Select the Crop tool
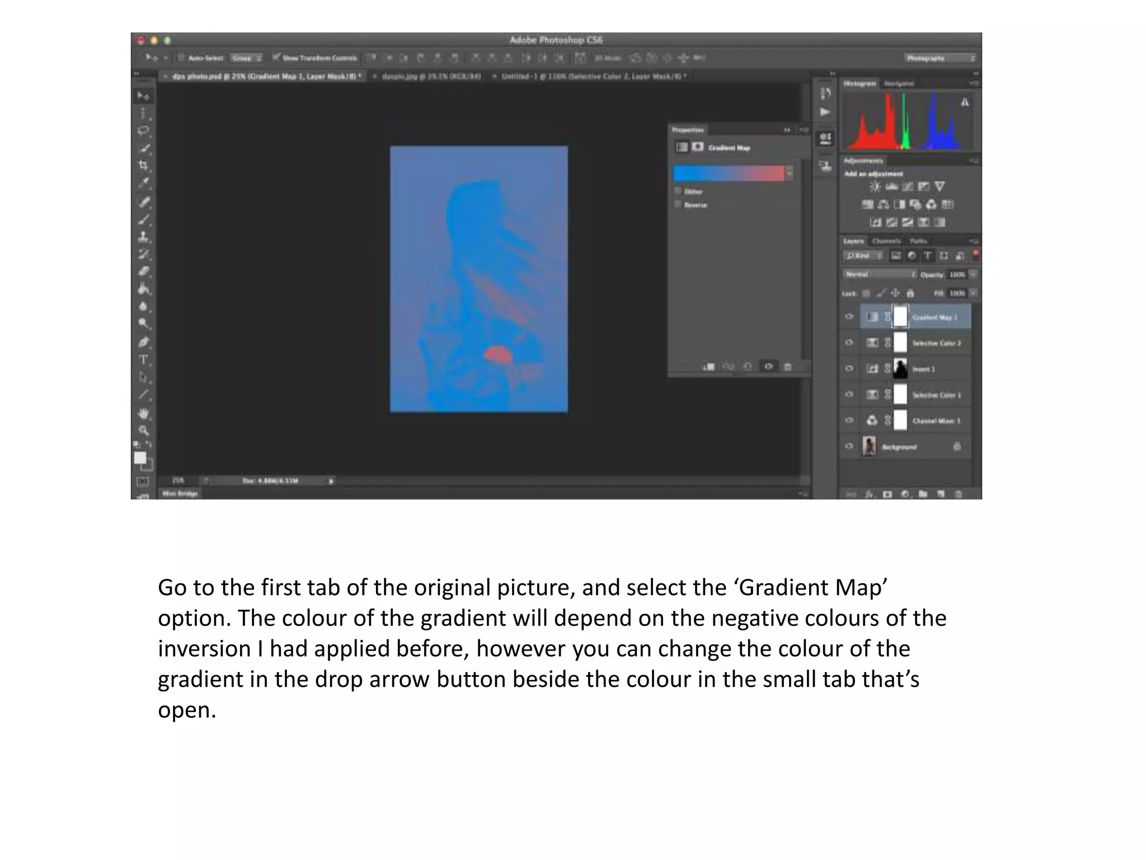 tap(143, 166)
